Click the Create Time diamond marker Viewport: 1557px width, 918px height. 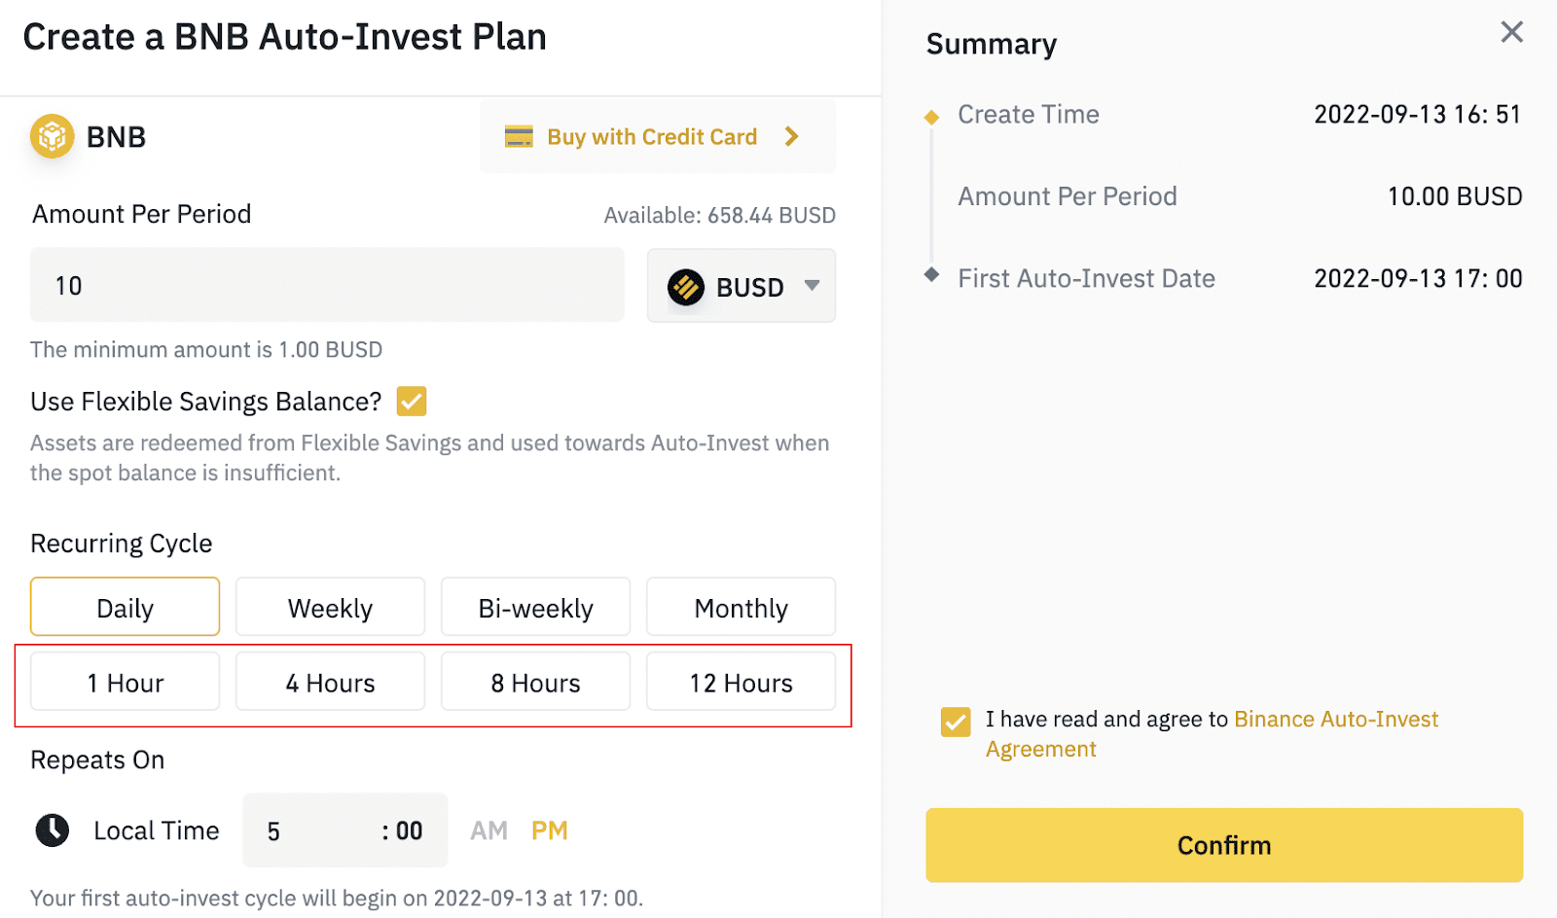coord(931,118)
